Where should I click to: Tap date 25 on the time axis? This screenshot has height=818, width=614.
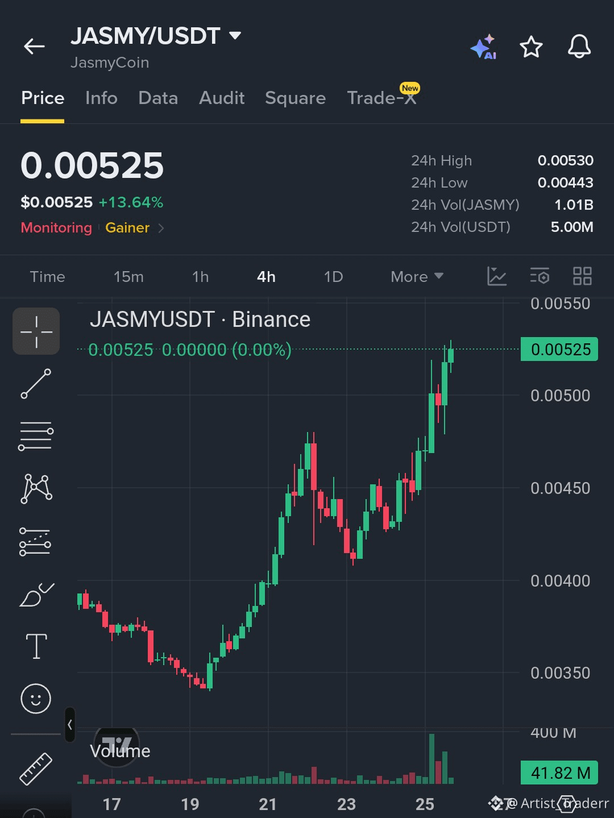click(425, 804)
